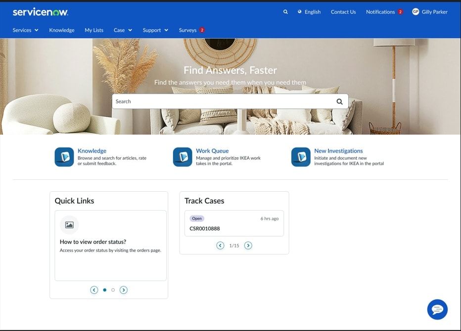The height and width of the screenshot is (331, 461).
Task: Click the red Surveys count badge
Action: 202,30
